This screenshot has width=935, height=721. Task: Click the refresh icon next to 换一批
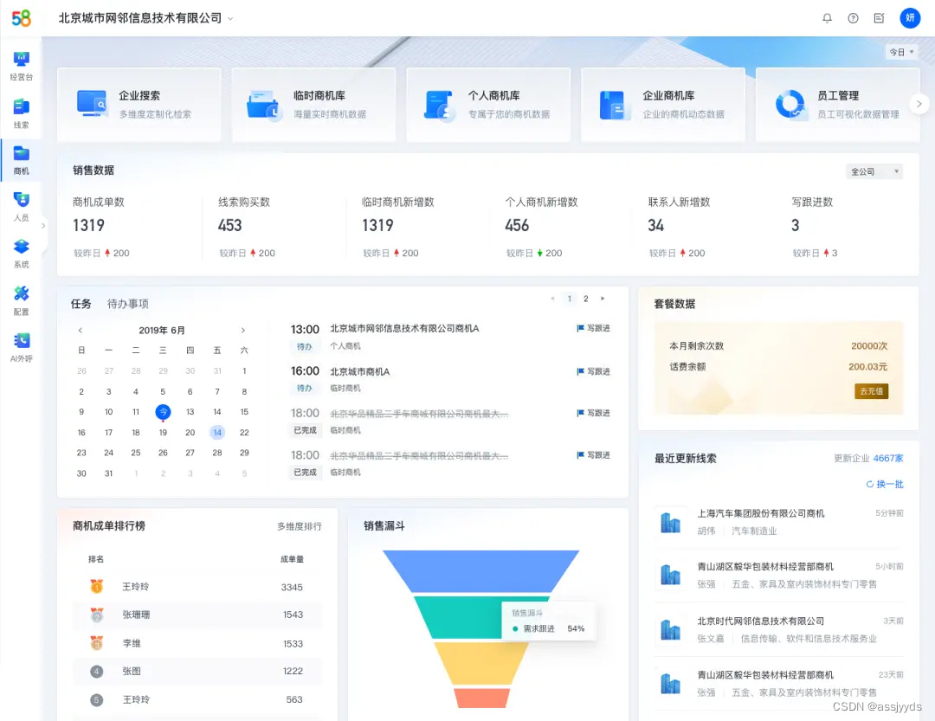pos(870,484)
